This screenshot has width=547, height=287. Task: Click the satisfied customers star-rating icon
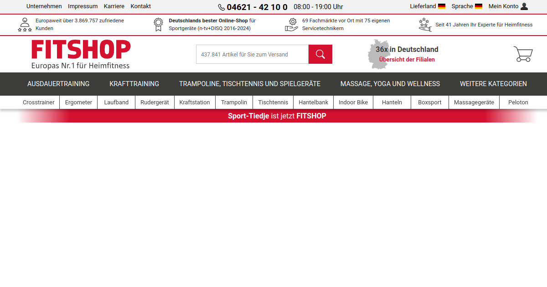pos(25,25)
